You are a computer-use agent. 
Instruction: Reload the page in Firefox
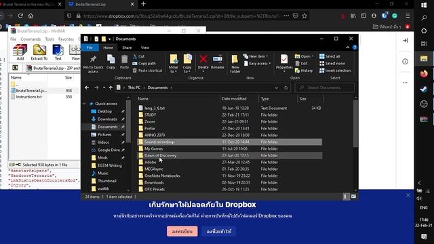20,16
